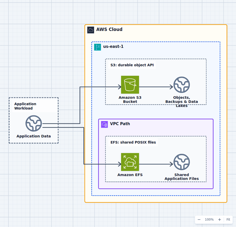
Task: Click the 'Amazon EFS' caption
Action: (130, 175)
